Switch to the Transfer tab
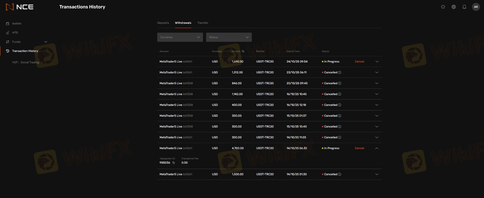 (x=203, y=23)
